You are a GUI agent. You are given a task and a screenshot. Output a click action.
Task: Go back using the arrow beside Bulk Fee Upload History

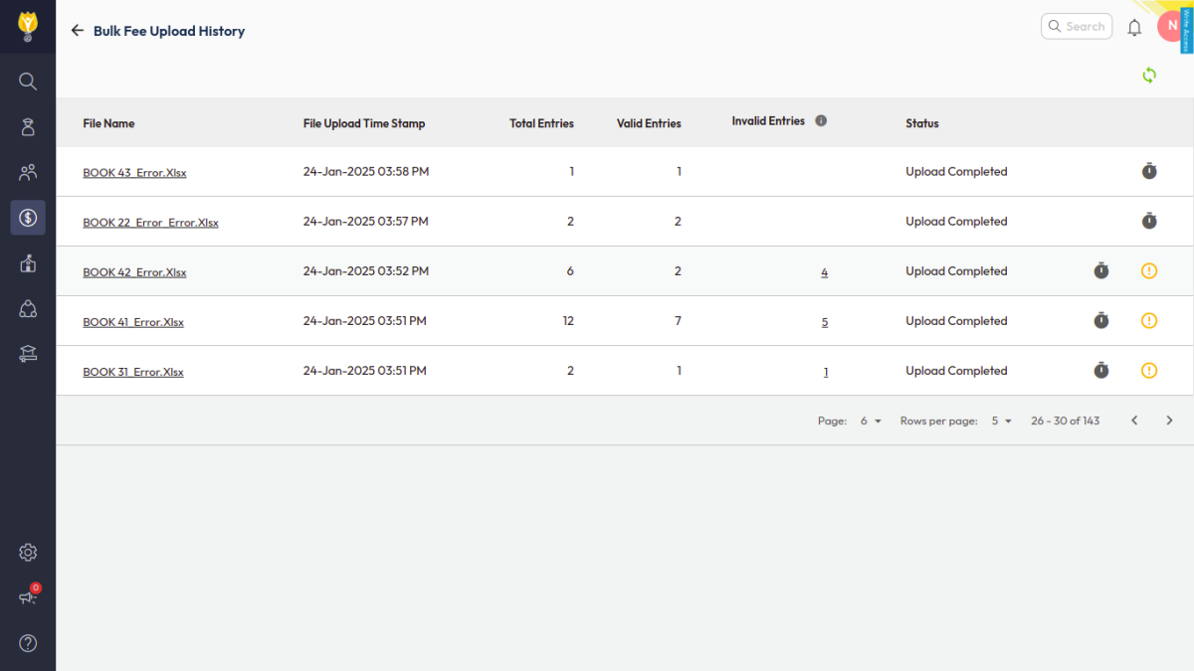[x=77, y=30]
